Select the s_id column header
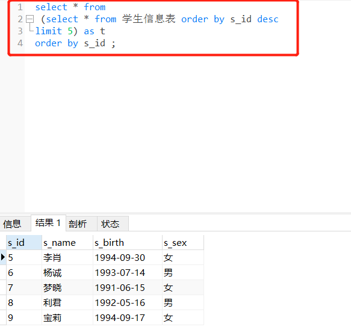Screen dimensions: 351x330 click(24, 242)
